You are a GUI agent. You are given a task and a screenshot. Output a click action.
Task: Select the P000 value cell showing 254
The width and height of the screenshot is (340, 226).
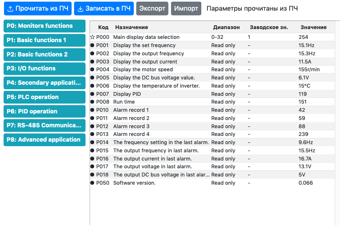pos(303,37)
